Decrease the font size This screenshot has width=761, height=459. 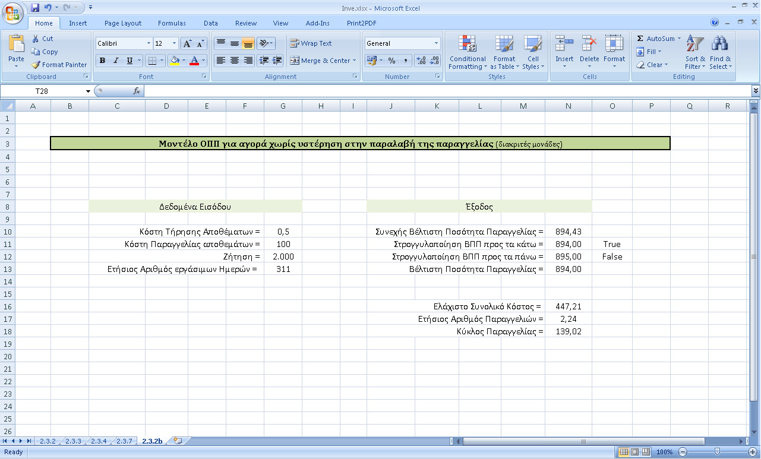pyautogui.click(x=200, y=43)
